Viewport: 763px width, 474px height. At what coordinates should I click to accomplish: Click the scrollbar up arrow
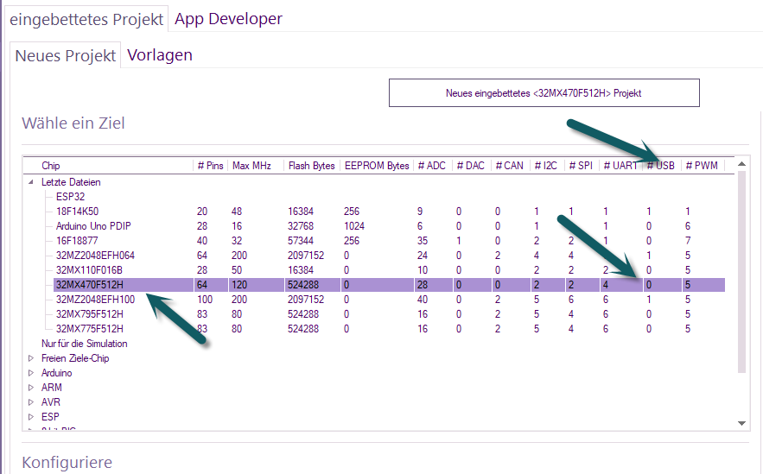tap(741, 164)
